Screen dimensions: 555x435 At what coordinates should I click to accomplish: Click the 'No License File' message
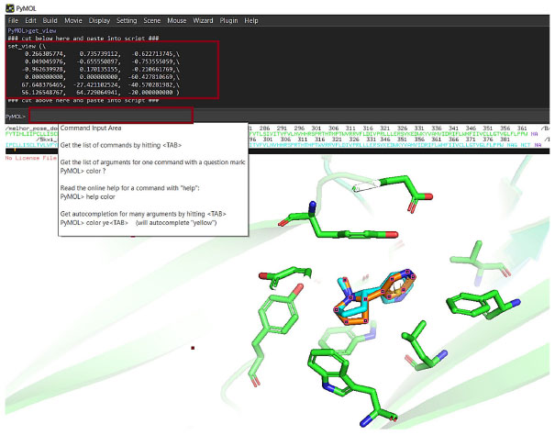coord(28,158)
